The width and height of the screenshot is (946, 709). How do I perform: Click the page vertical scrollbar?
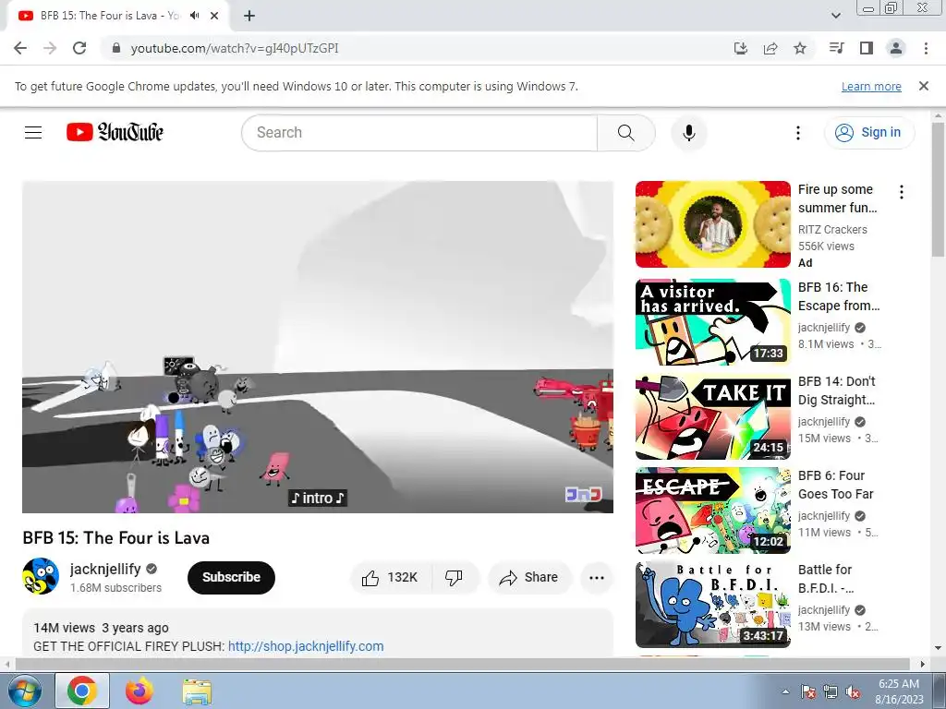(939, 190)
